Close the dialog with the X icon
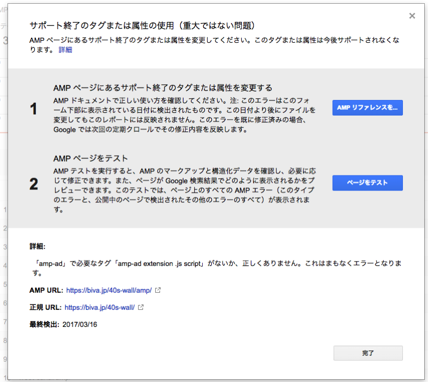The height and width of the screenshot is (382, 428). 412,16
